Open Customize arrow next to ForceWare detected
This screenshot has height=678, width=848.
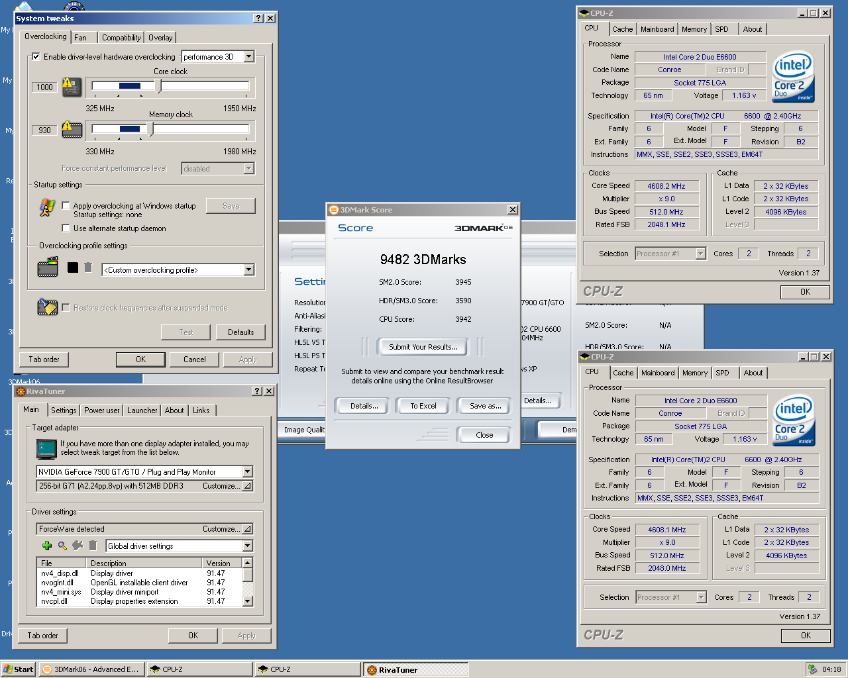(247, 529)
